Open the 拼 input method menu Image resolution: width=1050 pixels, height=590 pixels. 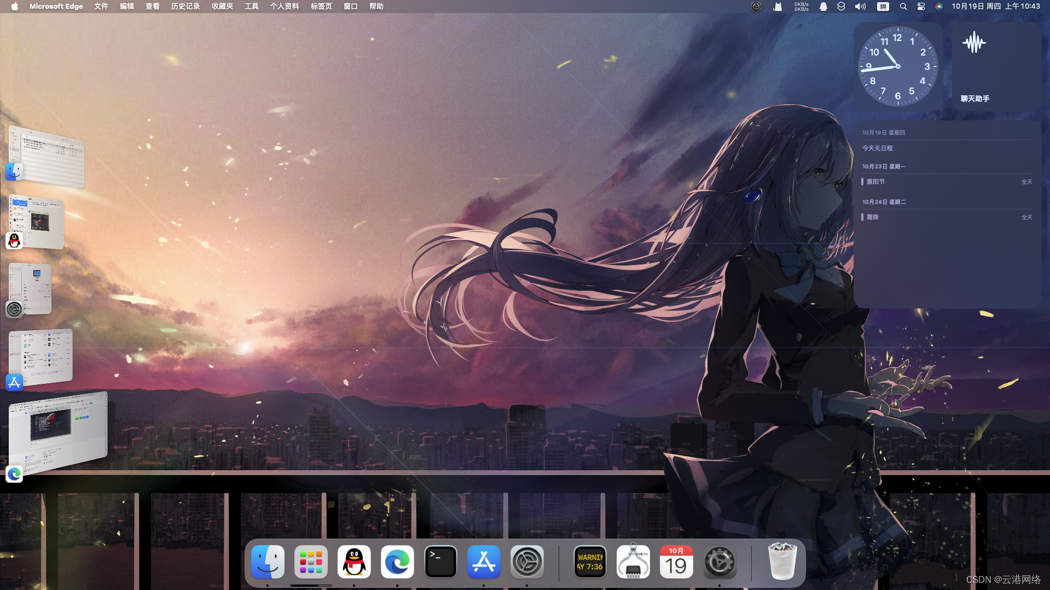[x=883, y=7]
